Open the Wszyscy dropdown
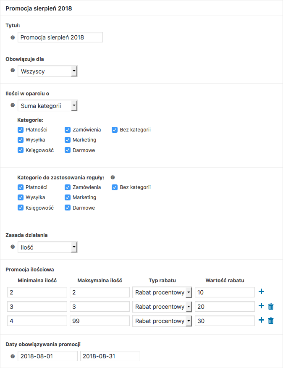Image resolution: width=283 pixels, height=368 pixels. point(47,71)
